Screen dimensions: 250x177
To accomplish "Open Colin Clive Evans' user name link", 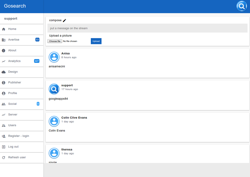I will pyautogui.click(x=74, y=118).
